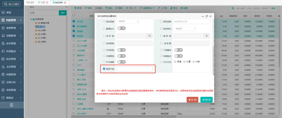Click the green 保存 button
Image resolution: width=282 pixels, height=118 pixels.
(x=207, y=100)
